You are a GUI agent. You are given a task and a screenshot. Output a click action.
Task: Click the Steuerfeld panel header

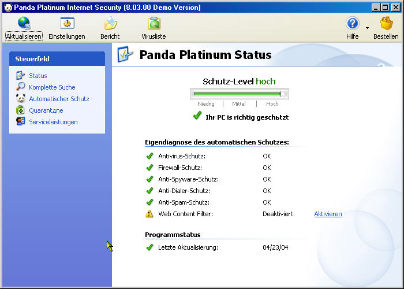(x=57, y=58)
